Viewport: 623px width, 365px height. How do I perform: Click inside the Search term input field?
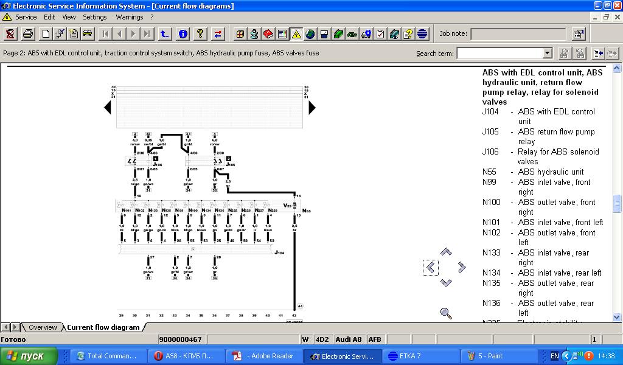pyautogui.click(x=499, y=54)
